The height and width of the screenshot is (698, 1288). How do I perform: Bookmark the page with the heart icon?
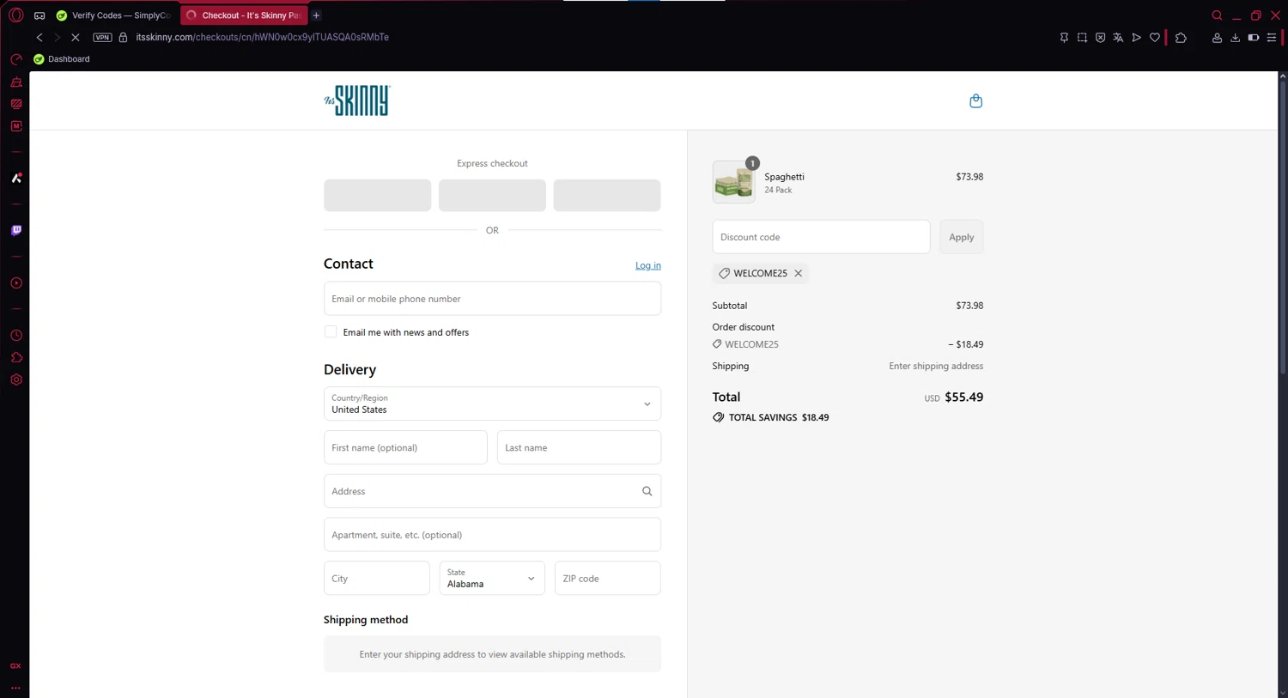pyautogui.click(x=1155, y=37)
